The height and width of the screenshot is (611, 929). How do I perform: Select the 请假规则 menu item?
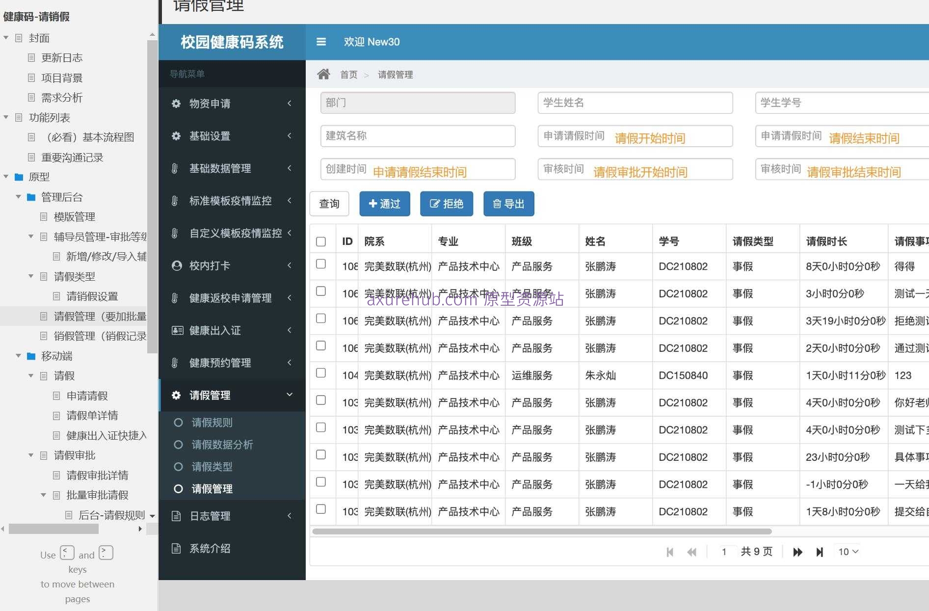tap(212, 423)
